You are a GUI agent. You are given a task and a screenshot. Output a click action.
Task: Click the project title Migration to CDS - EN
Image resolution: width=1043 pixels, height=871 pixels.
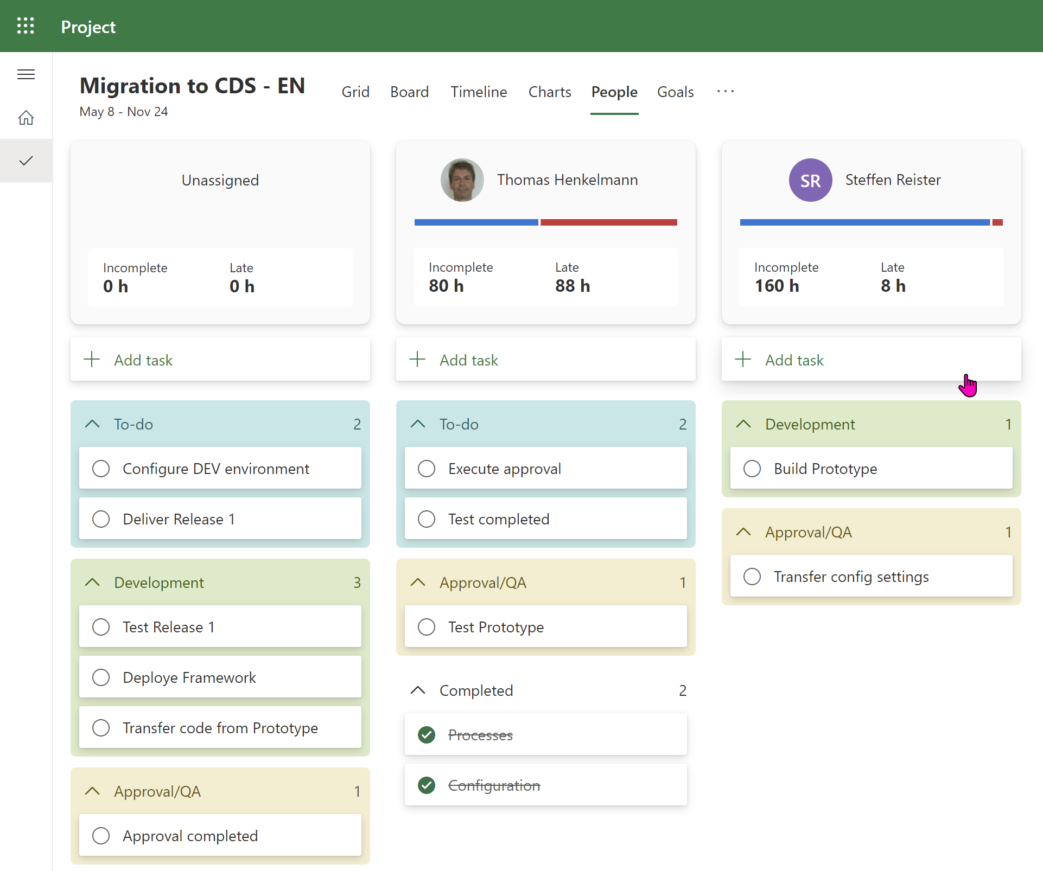point(192,86)
